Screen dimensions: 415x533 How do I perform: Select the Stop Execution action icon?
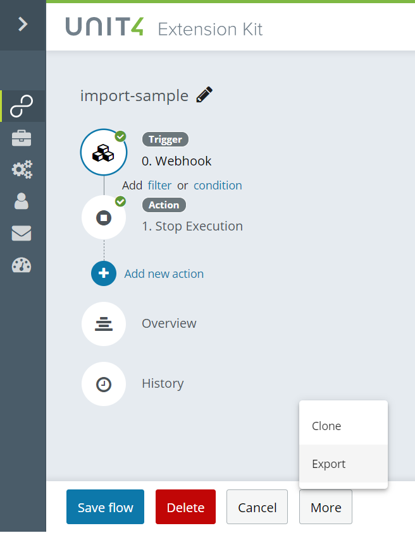(x=104, y=217)
